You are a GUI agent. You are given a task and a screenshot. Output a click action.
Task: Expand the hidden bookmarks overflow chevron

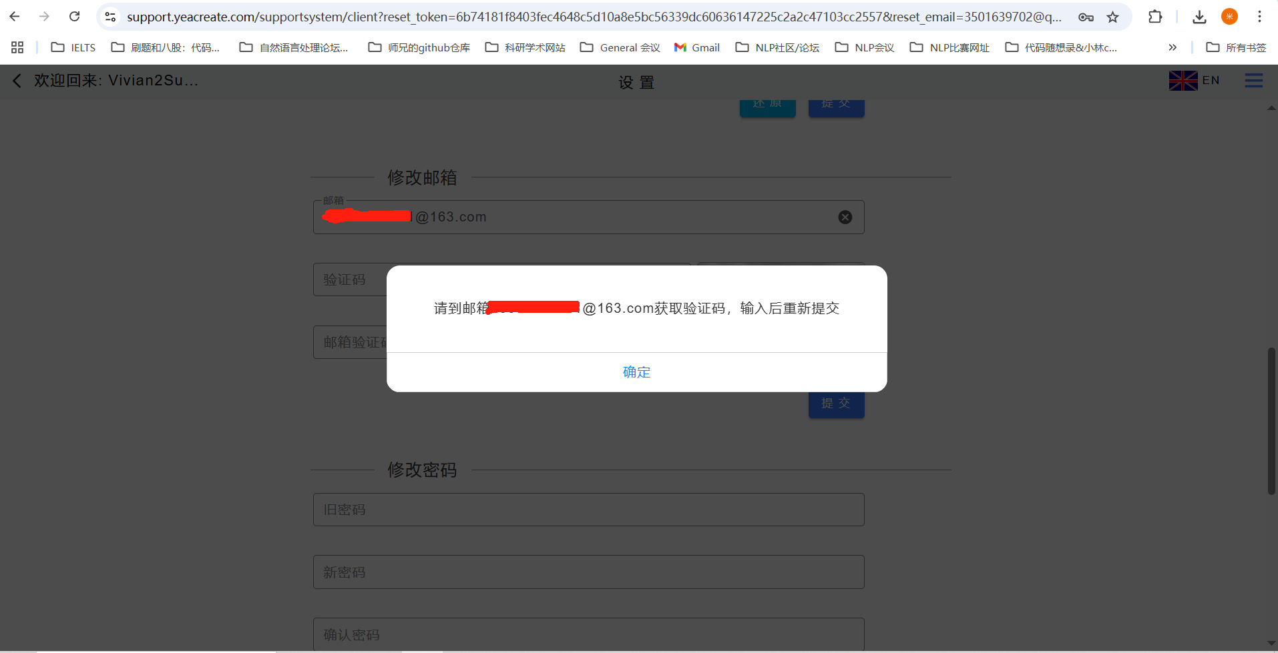tap(1173, 47)
